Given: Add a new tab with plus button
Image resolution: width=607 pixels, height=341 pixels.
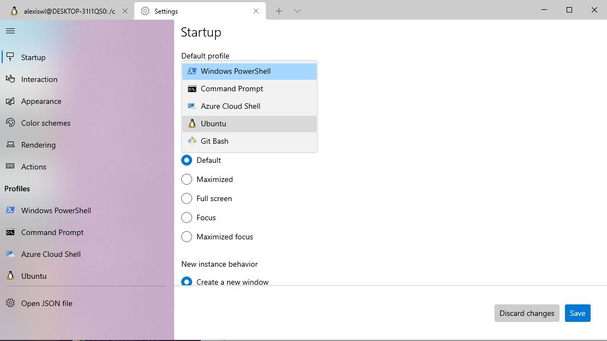Looking at the screenshot, I should click(279, 11).
